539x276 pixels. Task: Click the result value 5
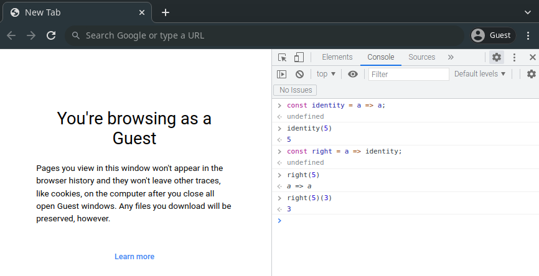click(289, 139)
